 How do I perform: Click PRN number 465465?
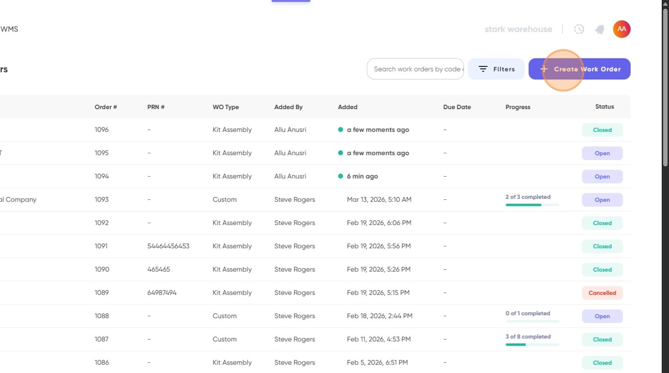159,269
